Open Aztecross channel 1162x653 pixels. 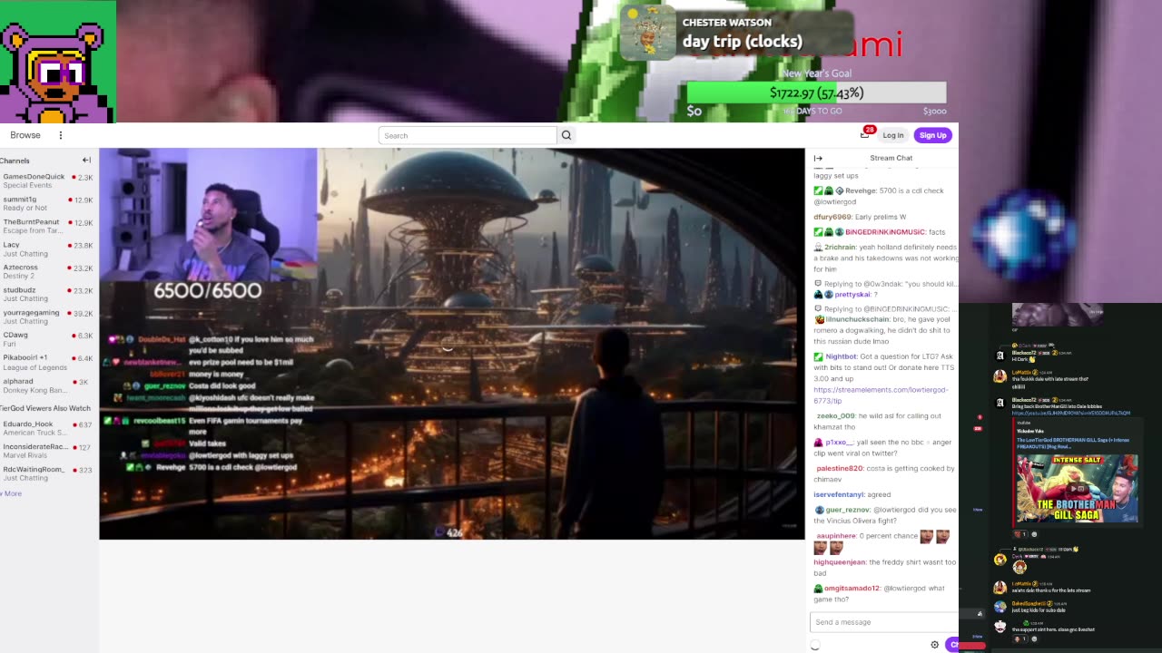click(47, 271)
